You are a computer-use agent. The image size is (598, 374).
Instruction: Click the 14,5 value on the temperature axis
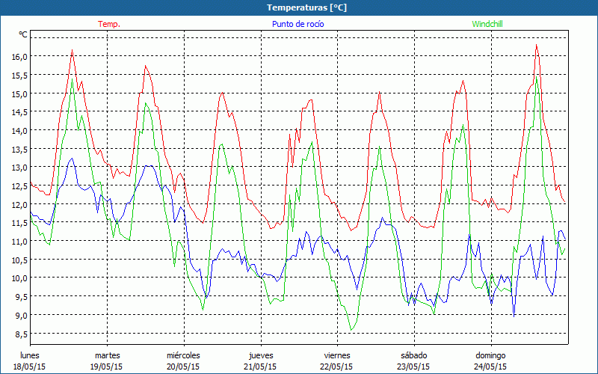[x=19, y=112]
